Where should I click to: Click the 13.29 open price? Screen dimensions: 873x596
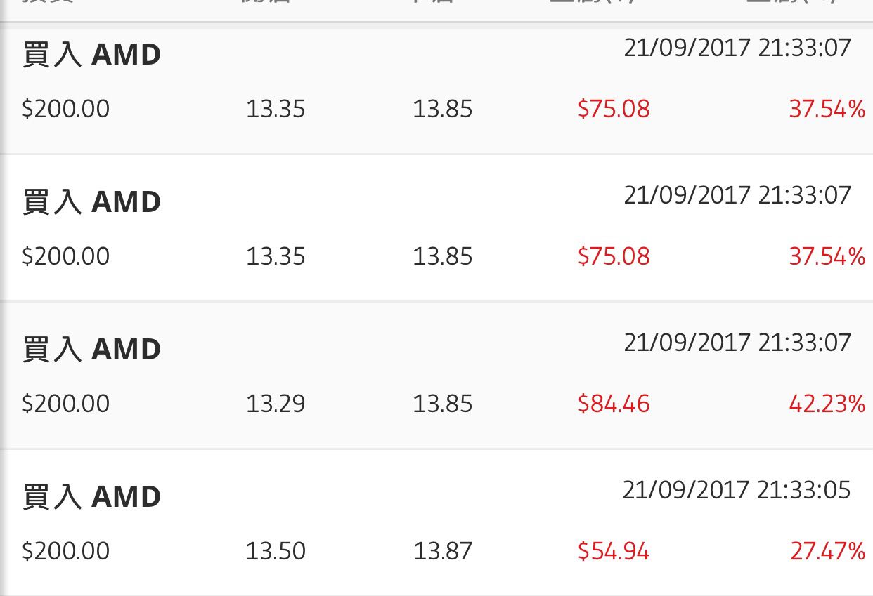pos(276,404)
